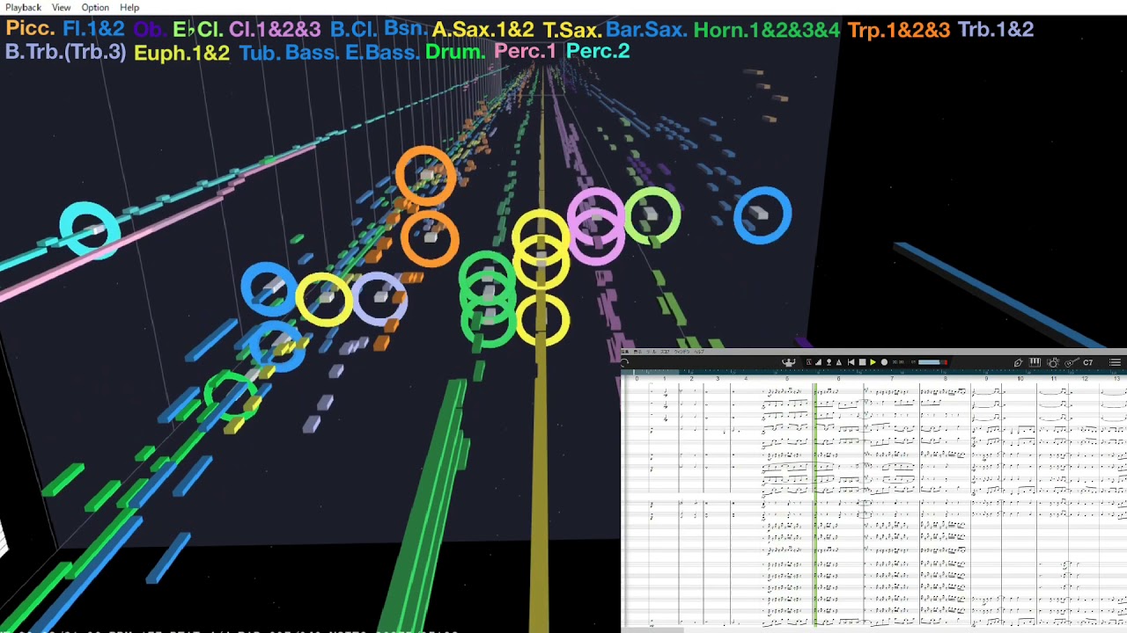Click the C7 chord button
Screen dimensions: 1127x633
[x=1088, y=362]
